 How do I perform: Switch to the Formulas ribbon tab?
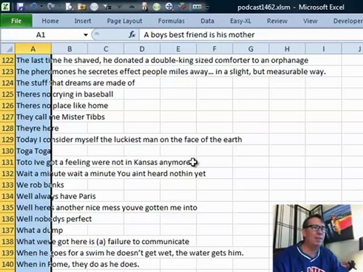click(171, 21)
